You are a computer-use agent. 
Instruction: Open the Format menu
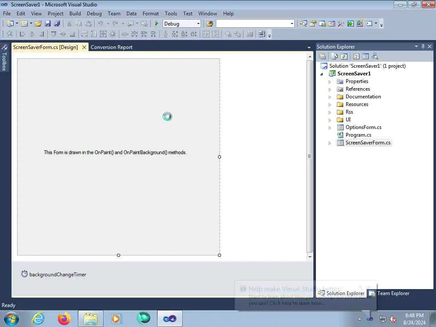coord(151,13)
